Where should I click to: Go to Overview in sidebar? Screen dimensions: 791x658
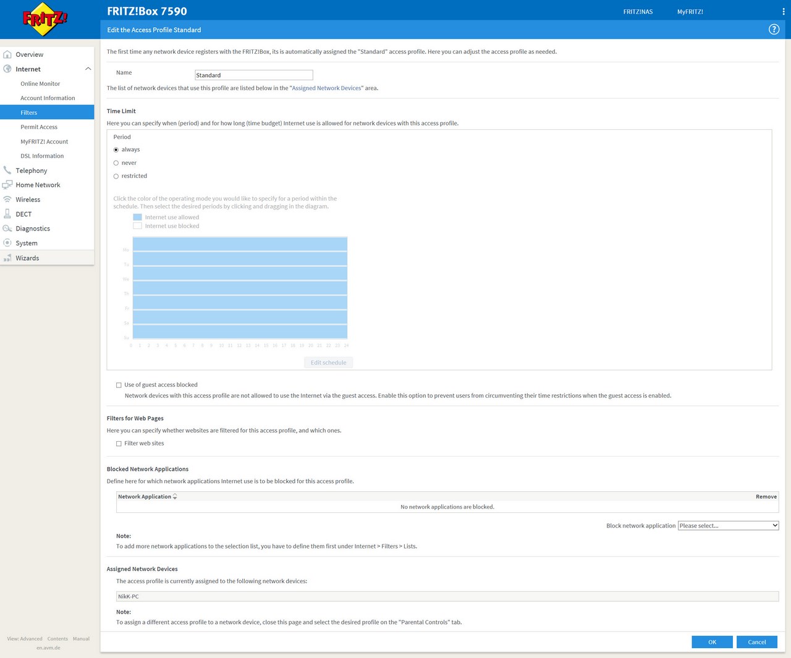point(30,54)
